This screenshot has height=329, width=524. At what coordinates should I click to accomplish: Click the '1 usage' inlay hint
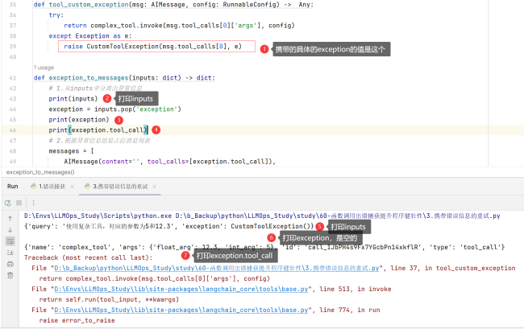click(x=44, y=68)
